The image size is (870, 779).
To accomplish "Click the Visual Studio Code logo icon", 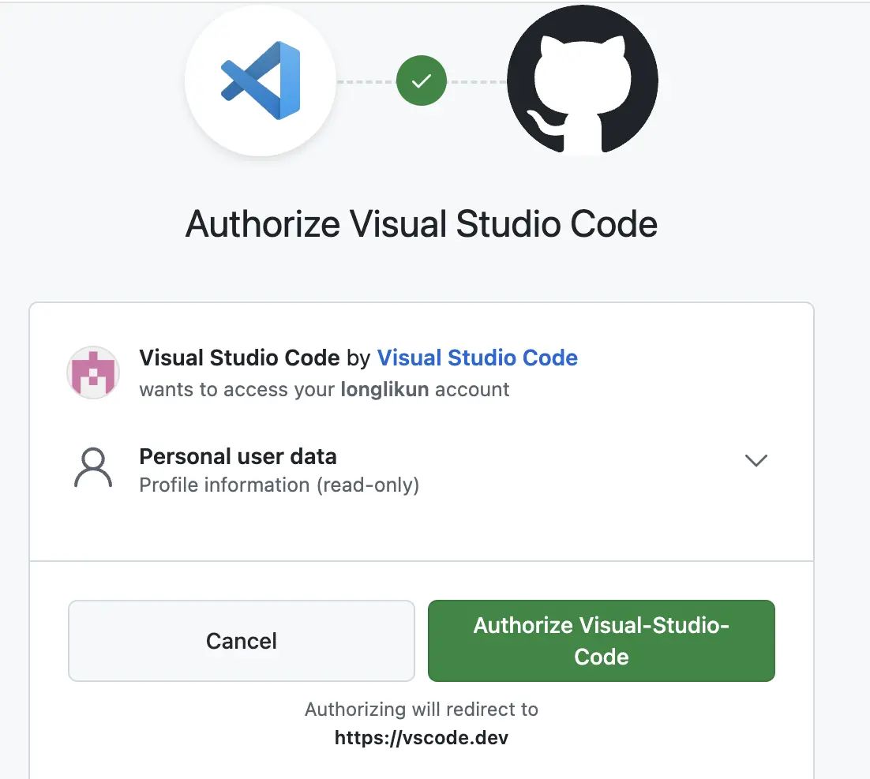I will point(261,79).
